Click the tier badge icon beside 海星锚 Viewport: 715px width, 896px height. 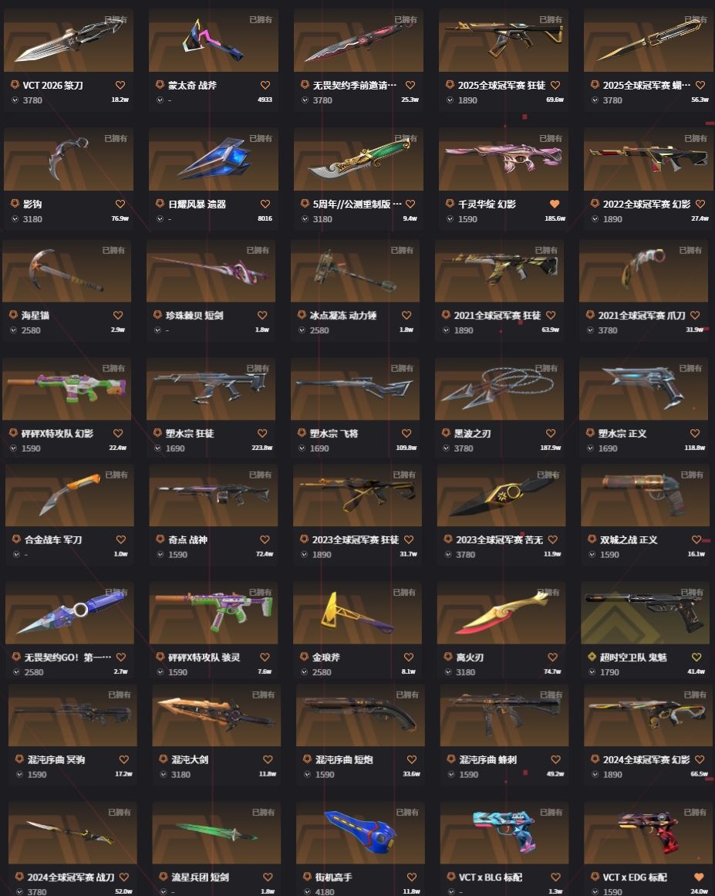(x=13, y=315)
